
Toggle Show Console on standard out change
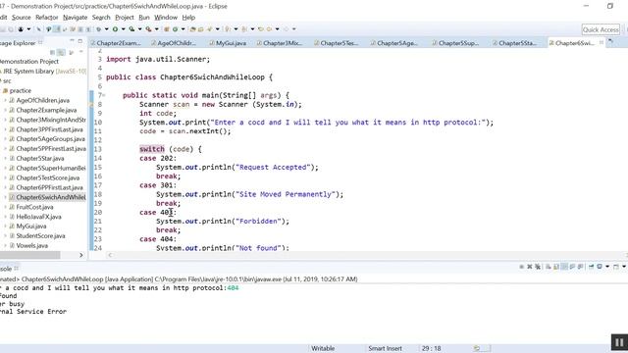pyautogui.click(x=572, y=267)
